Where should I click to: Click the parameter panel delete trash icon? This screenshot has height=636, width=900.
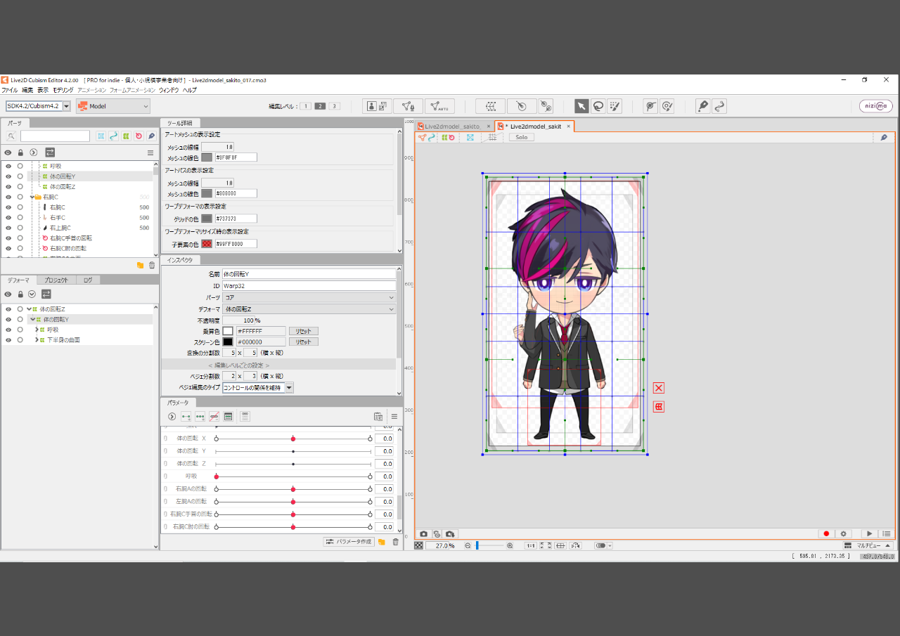(x=395, y=542)
